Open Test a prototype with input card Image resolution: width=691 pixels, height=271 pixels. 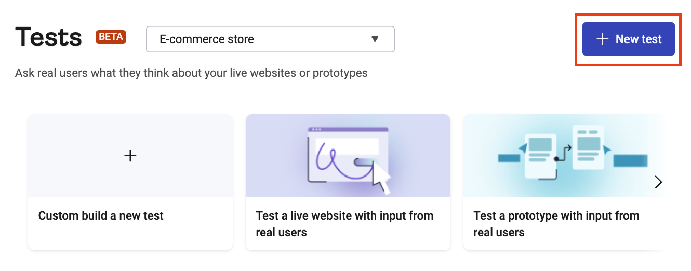pyautogui.click(x=564, y=182)
